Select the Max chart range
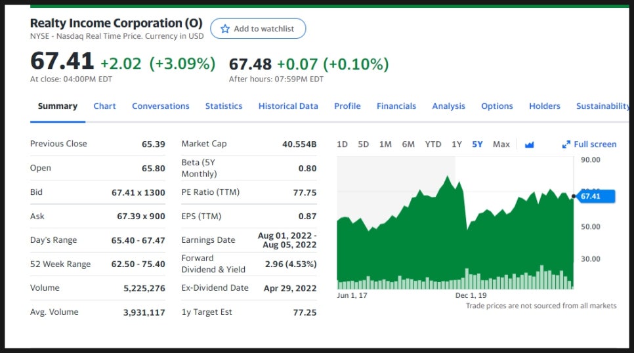 (x=501, y=144)
